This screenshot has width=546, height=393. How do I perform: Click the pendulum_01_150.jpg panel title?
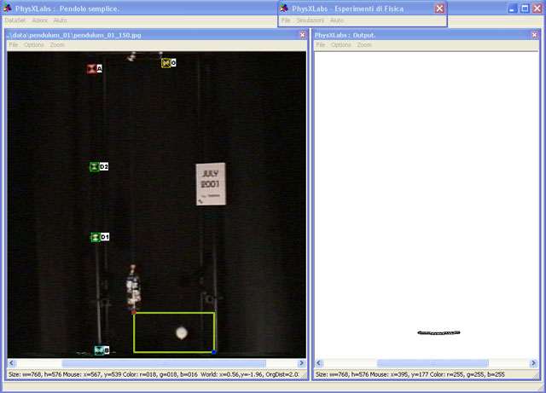coord(73,35)
